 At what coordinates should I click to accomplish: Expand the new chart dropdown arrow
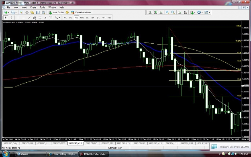click(8, 12)
